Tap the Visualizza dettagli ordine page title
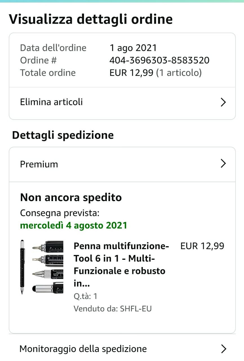The height and width of the screenshot is (361, 244). click(91, 19)
